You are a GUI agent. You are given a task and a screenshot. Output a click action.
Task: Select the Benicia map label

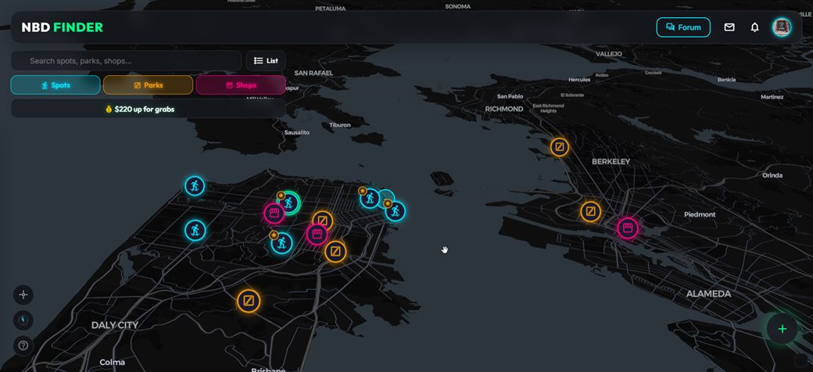click(726, 80)
